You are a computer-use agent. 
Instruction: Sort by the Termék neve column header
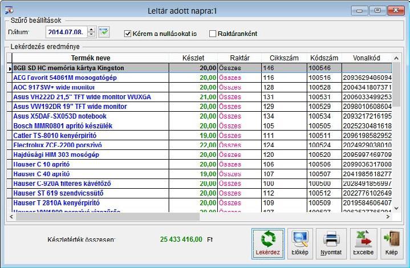[x=91, y=58]
